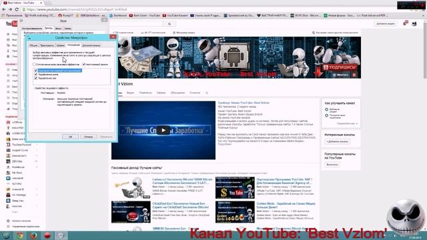Reload the page with the refresh icon
Image resolution: width=427 pixels, height=240 pixels.
click(17, 9)
